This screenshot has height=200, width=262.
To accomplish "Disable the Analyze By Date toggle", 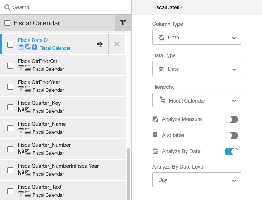I will tap(231, 152).
